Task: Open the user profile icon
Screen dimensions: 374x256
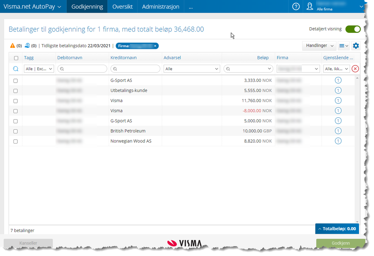Action: [310, 6]
